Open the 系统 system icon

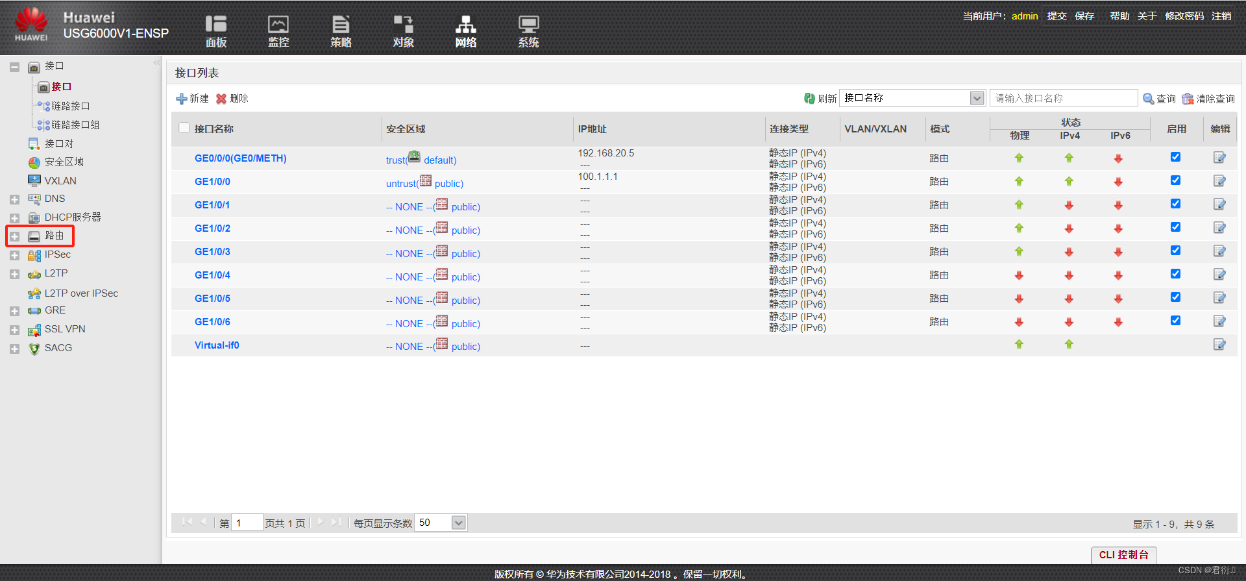click(x=528, y=31)
